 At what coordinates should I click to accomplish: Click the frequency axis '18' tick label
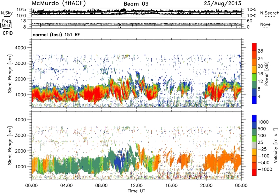(23, 21)
